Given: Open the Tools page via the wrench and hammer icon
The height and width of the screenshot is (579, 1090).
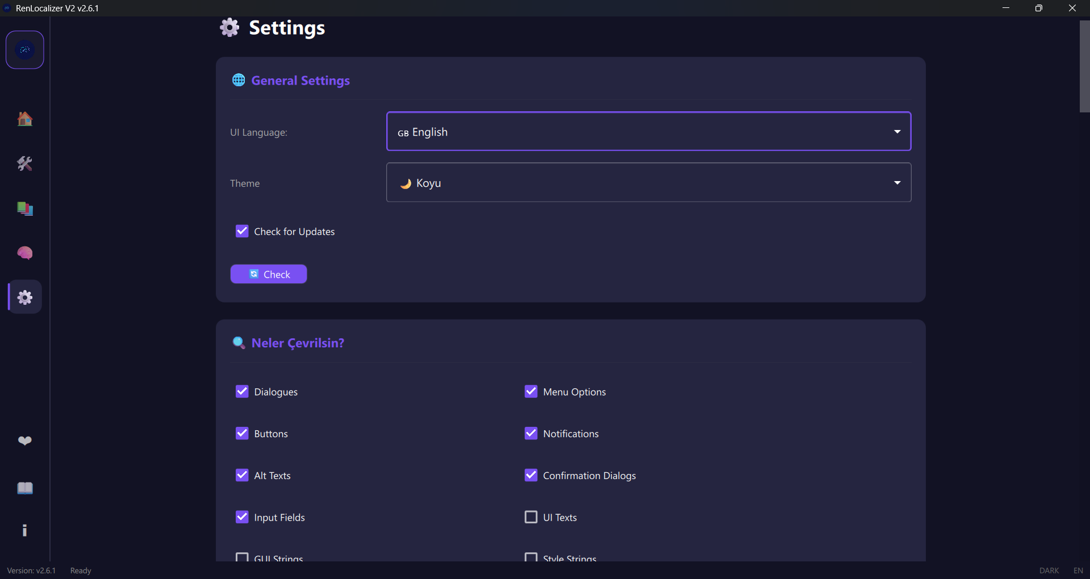Looking at the screenshot, I should [25, 163].
